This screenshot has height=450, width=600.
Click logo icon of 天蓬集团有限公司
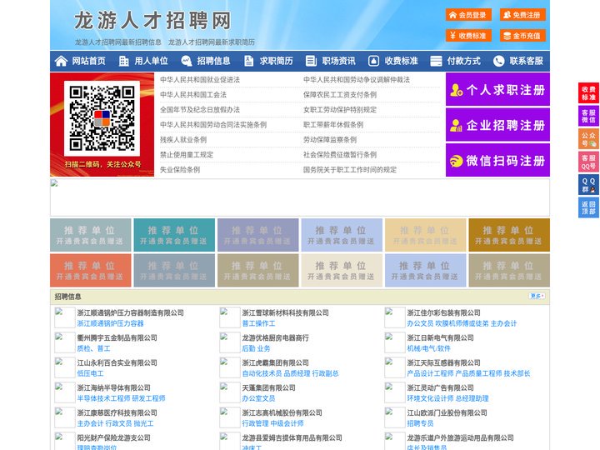[230, 392]
